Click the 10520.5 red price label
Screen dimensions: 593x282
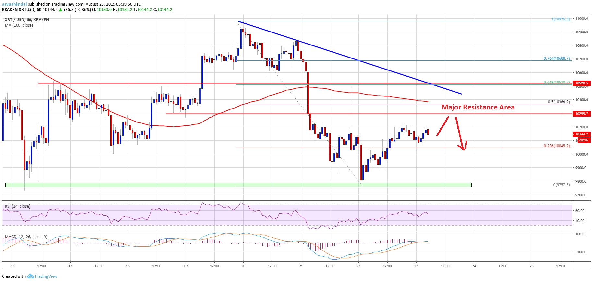coord(582,83)
